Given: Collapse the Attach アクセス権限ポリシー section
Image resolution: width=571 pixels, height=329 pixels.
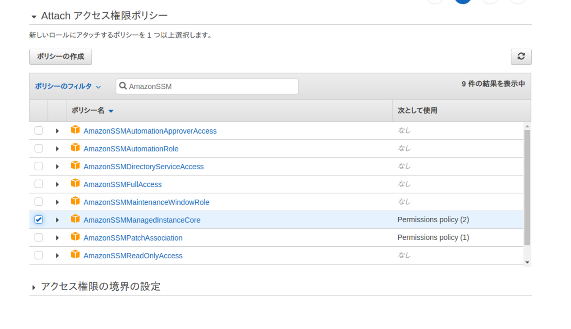Looking at the screenshot, I should (33, 17).
